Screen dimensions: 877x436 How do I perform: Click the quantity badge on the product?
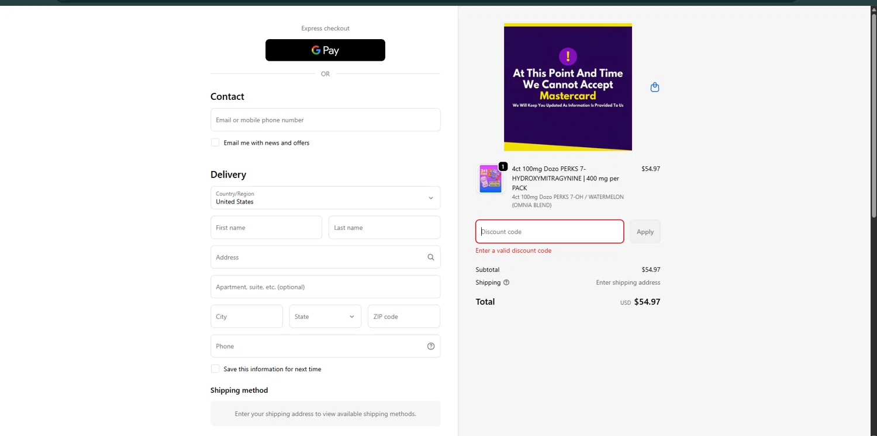point(503,166)
